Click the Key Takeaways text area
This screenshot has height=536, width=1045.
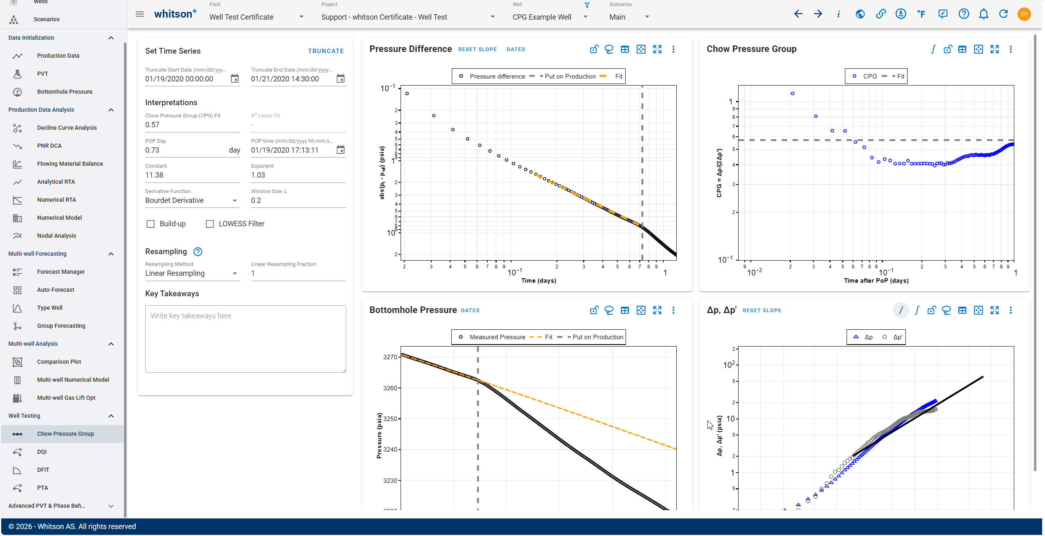(245, 339)
